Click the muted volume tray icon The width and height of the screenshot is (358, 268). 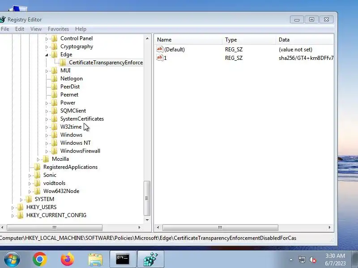pyautogui.click(x=312, y=260)
